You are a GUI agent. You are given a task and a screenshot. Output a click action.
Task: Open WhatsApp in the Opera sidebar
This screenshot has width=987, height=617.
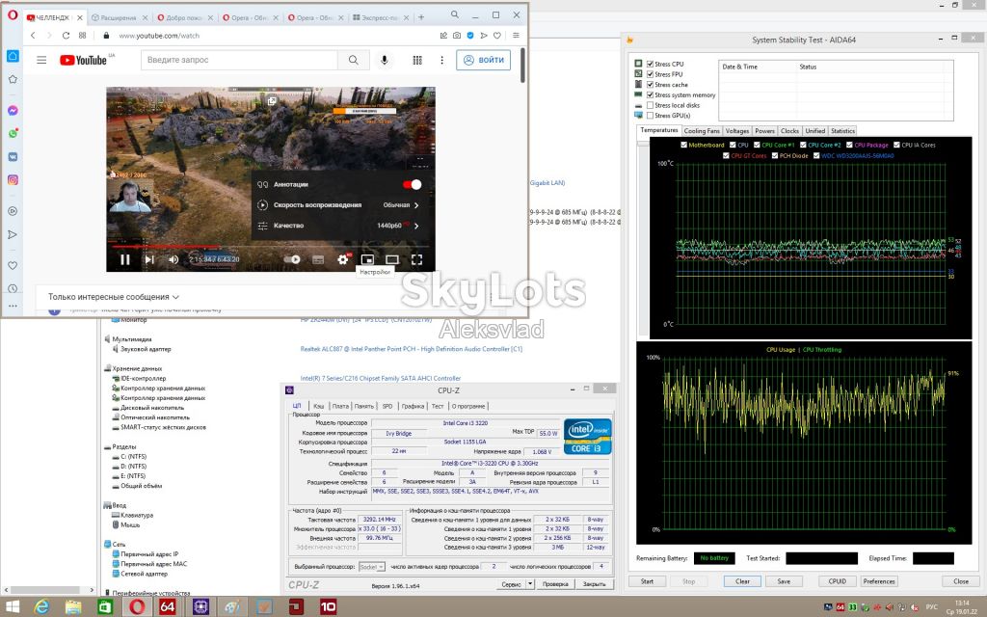click(13, 133)
